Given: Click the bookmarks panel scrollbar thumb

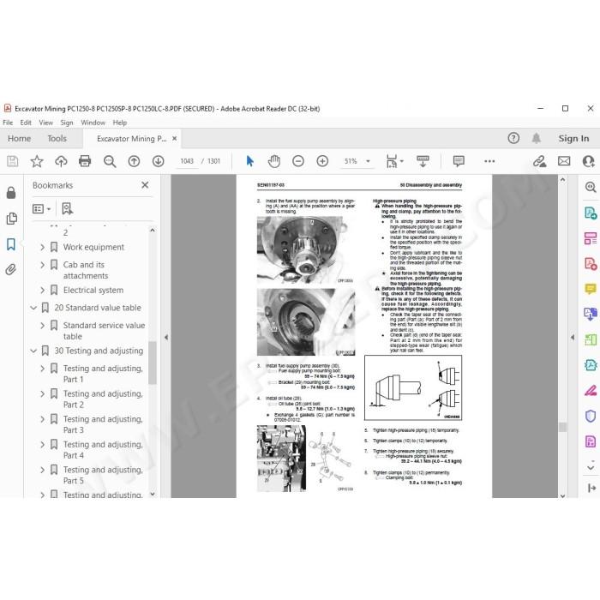Looking at the screenshot, I should coord(153,363).
